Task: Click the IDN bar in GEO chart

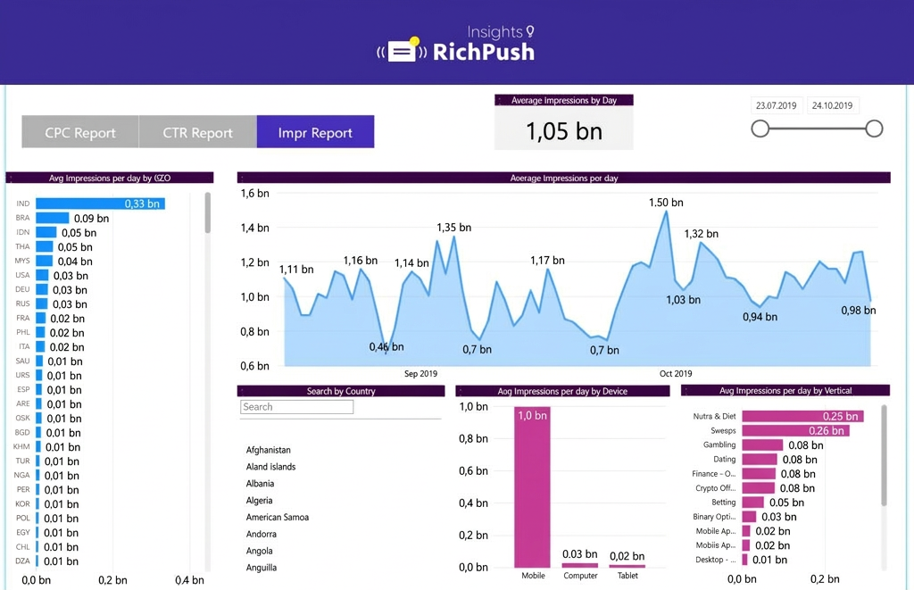Action: [x=46, y=232]
